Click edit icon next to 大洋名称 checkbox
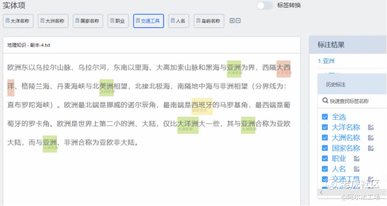The height and width of the screenshot is (206, 387). click(371, 127)
